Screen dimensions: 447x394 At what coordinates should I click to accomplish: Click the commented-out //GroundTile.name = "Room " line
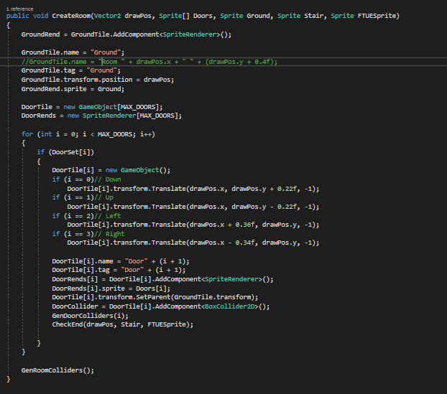[x=149, y=62]
